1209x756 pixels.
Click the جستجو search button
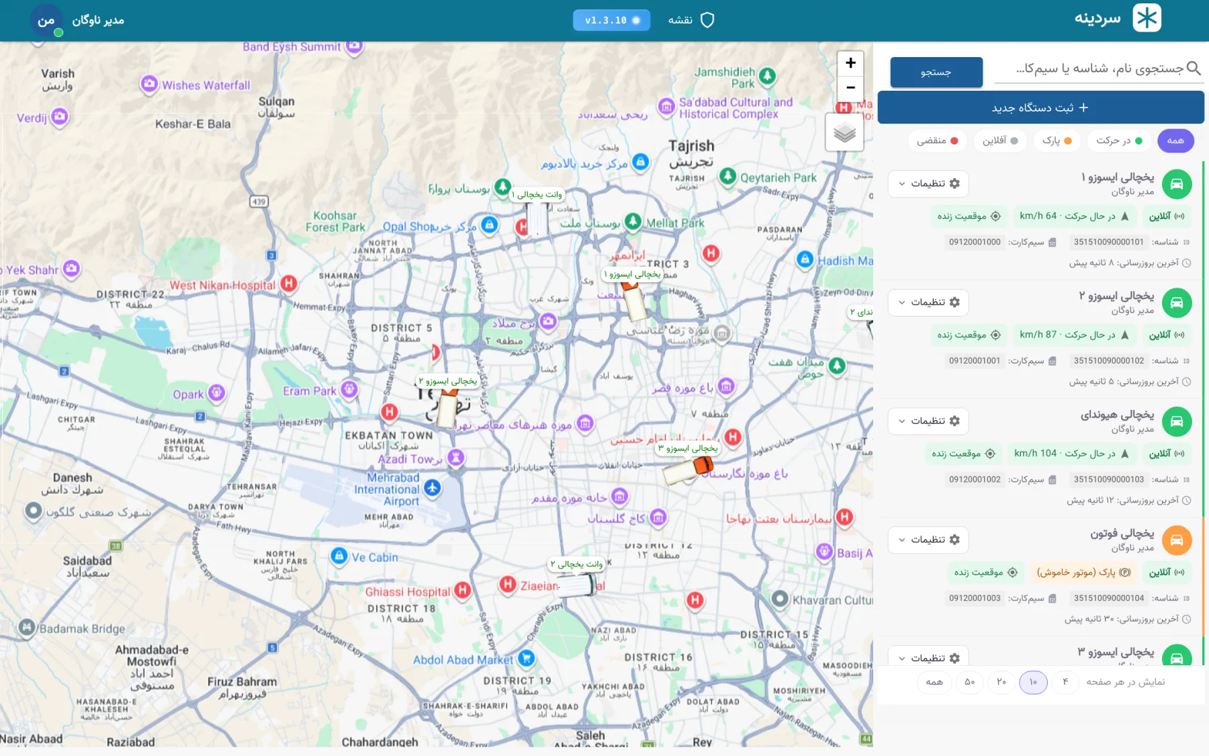coord(936,72)
